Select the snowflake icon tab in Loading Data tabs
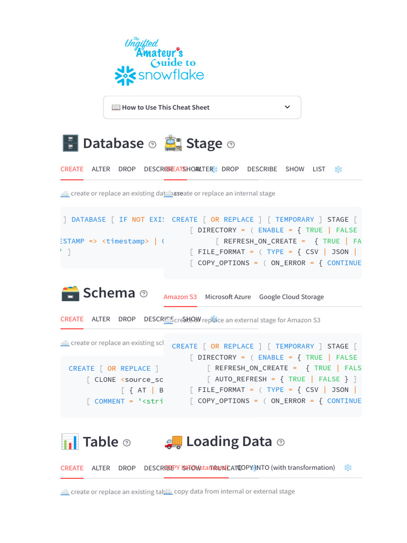Image resolution: width=407 pixels, height=543 pixels. coord(348,468)
